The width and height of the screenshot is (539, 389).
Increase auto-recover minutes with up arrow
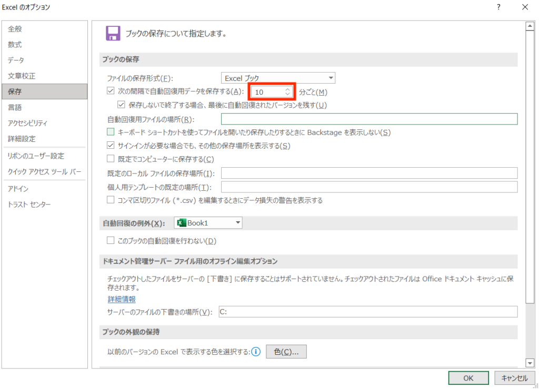coord(287,89)
